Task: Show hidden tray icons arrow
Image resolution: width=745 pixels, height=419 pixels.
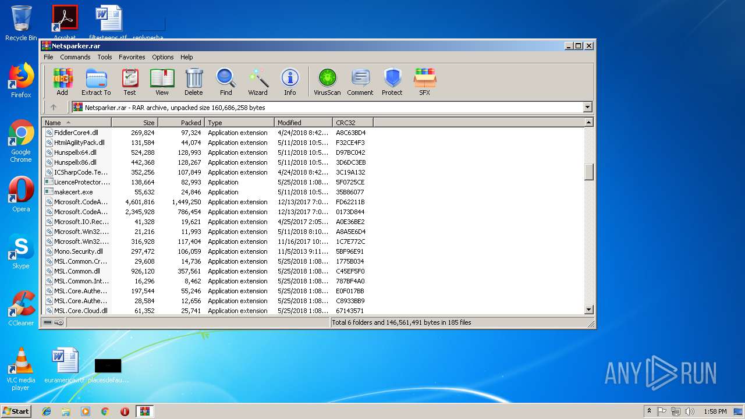Action: [x=649, y=411]
